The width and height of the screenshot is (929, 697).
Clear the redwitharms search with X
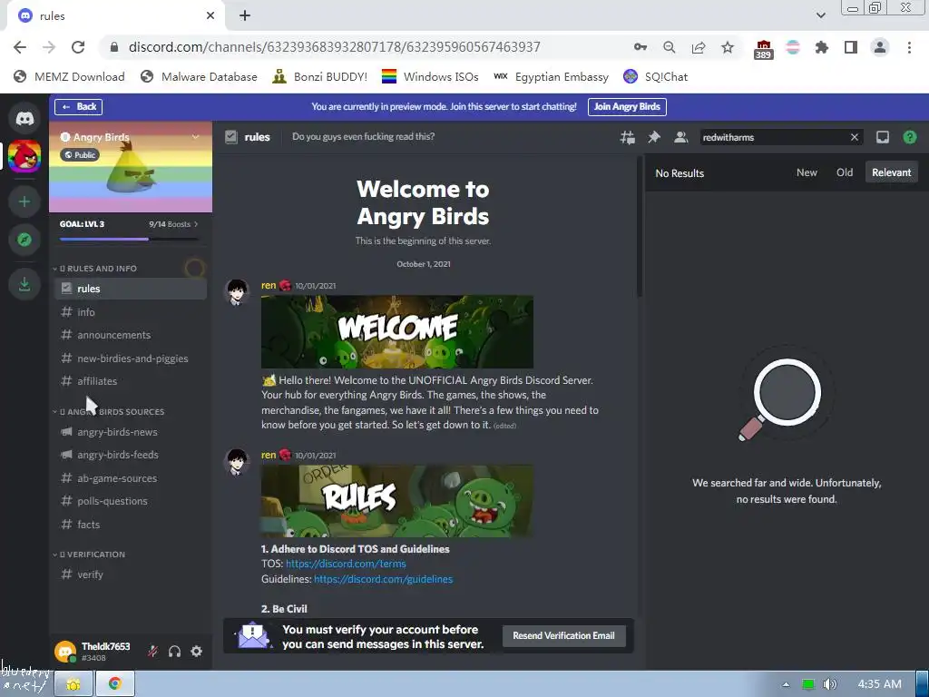[x=855, y=138]
